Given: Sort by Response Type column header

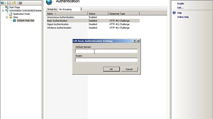Looking at the screenshot, I should (x=124, y=14).
